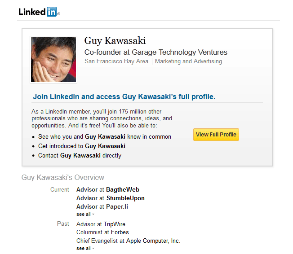Click the Guy Kawasaki name heading
Viewport: 293px width, 254px height.
[115, 41]
